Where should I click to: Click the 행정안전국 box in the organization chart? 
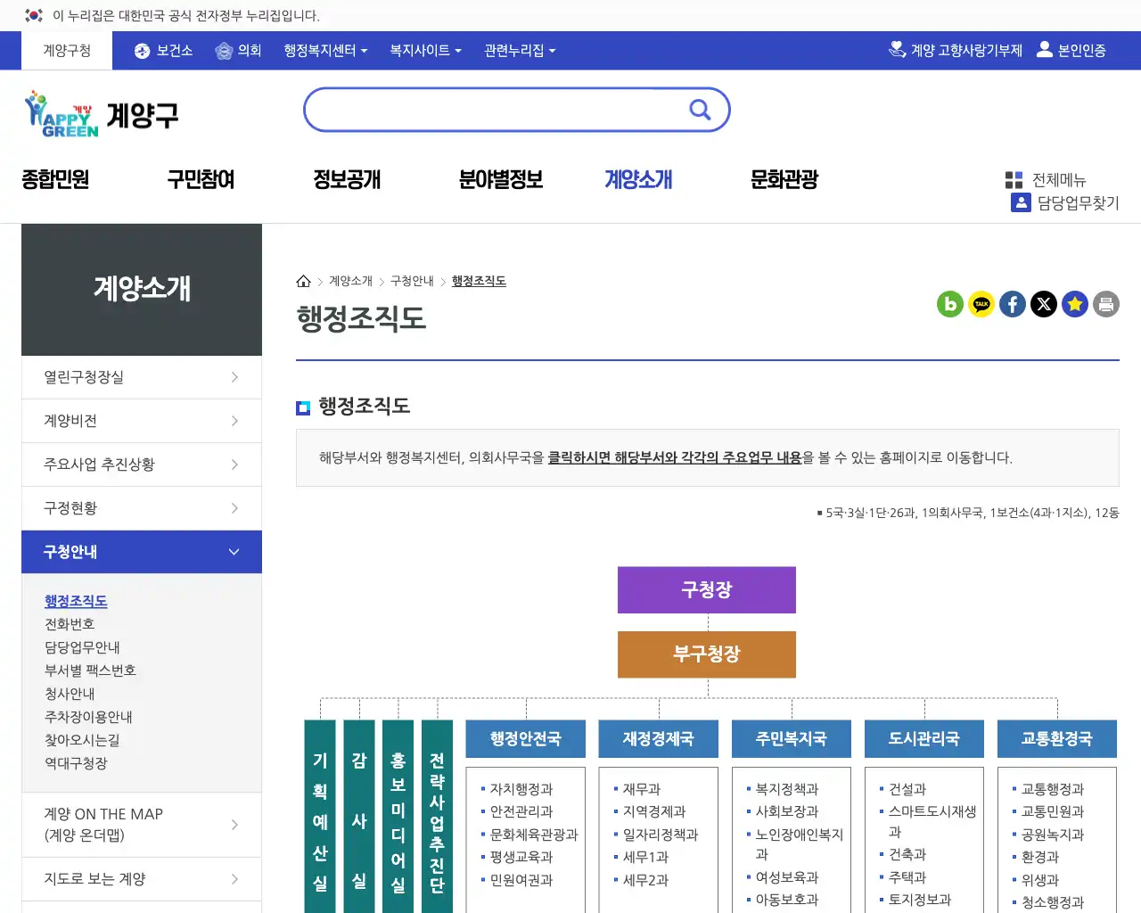click(525, 738)
